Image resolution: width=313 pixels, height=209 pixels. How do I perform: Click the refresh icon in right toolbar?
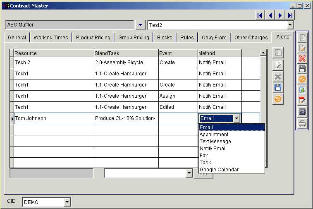pos(302,89)
